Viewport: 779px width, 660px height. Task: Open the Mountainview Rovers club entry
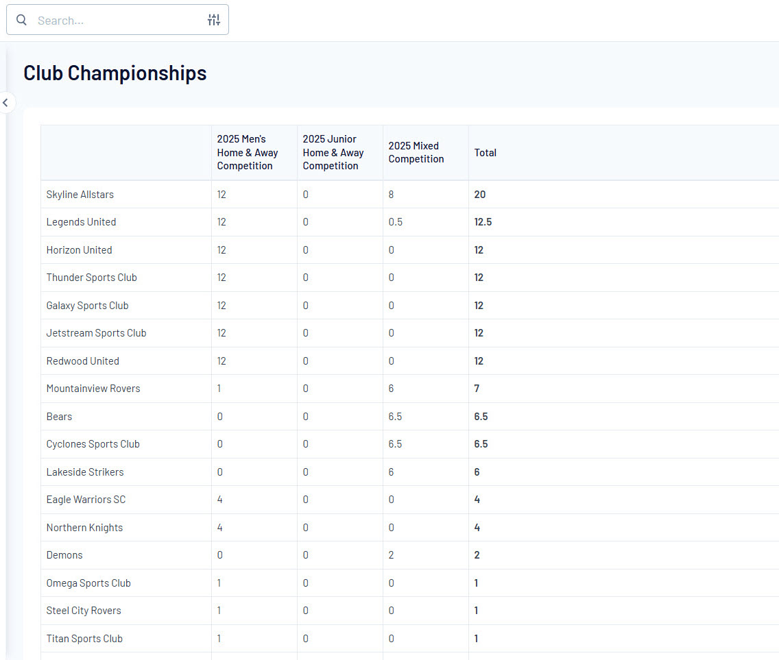(x=93, y=389)
